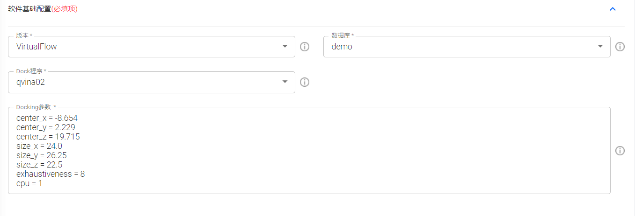635x216 pixels.
Task: Place cursor on cpu = 1 line
Action: [29, 183]
